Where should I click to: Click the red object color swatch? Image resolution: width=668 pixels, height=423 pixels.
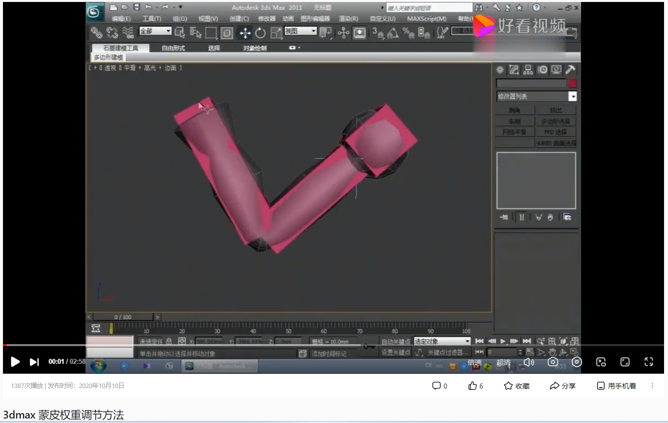click(x=573, y=83)
